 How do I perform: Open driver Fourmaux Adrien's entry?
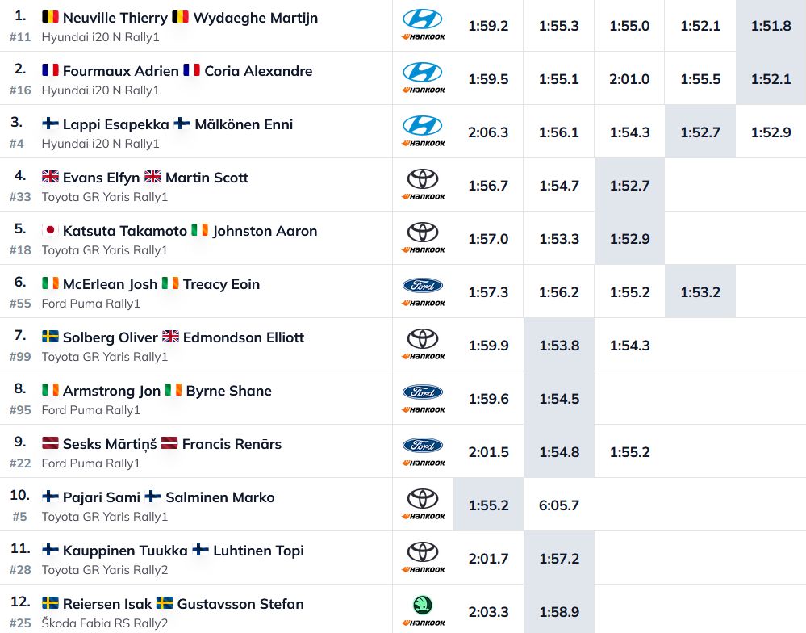pyautogui.click(x=120, y=71)
